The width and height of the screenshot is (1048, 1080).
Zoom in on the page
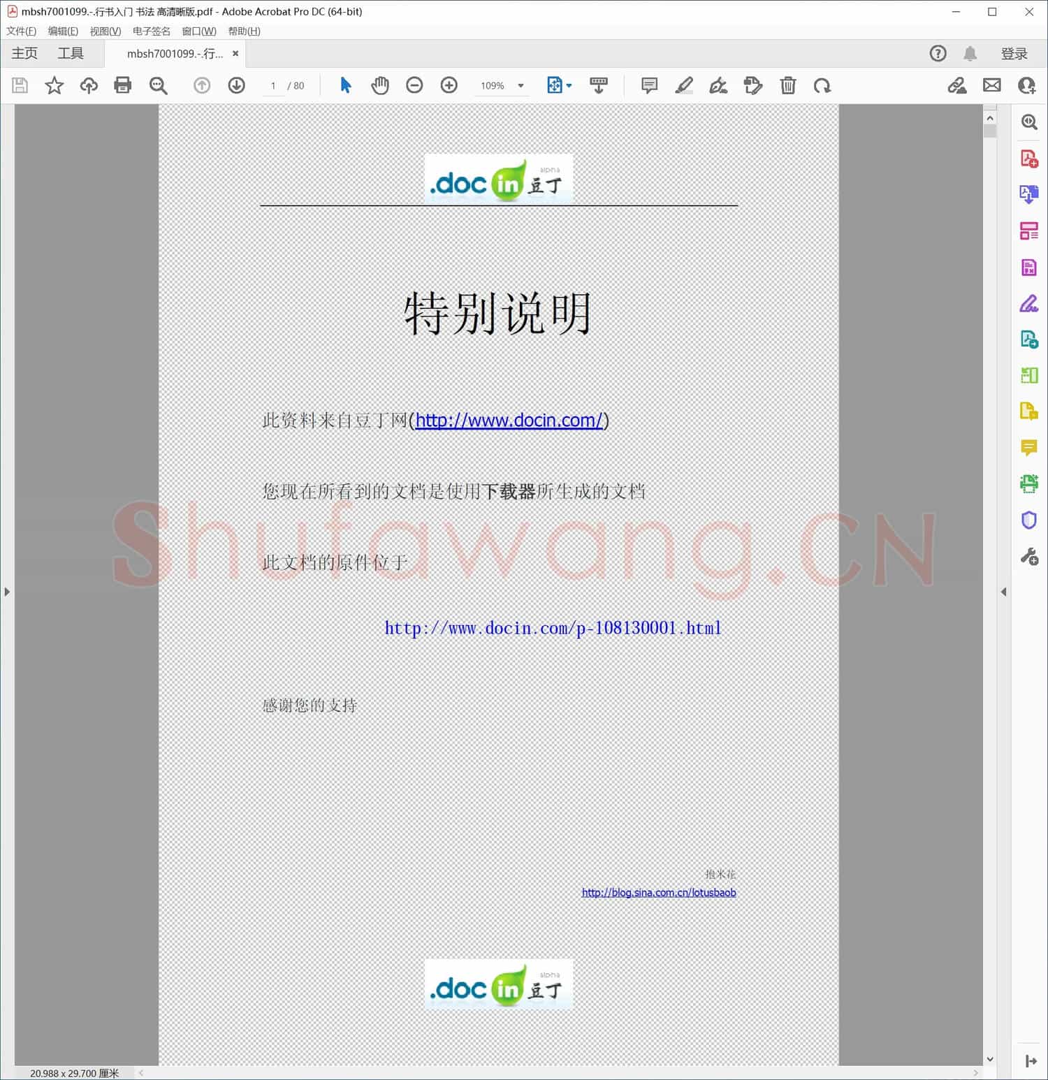point(449,85)
